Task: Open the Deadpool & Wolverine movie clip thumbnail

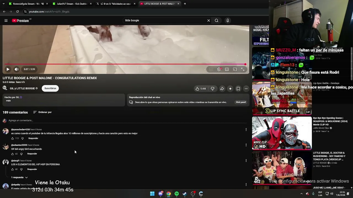Action: click(282, 133)
